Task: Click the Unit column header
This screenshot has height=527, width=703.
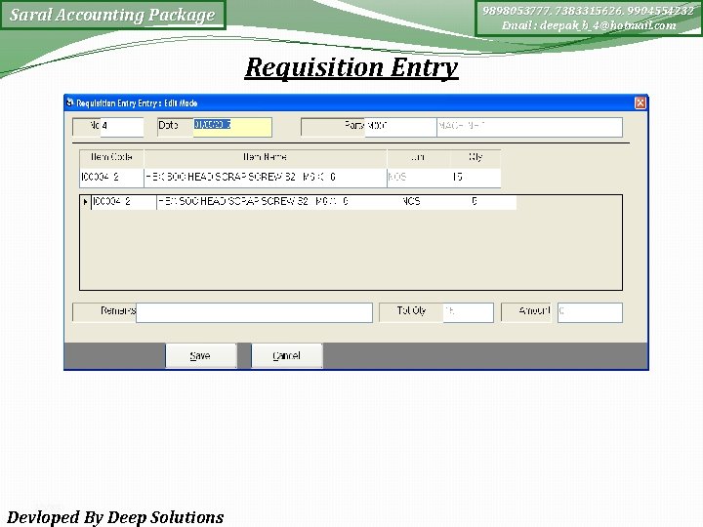Action: point(418,157)
